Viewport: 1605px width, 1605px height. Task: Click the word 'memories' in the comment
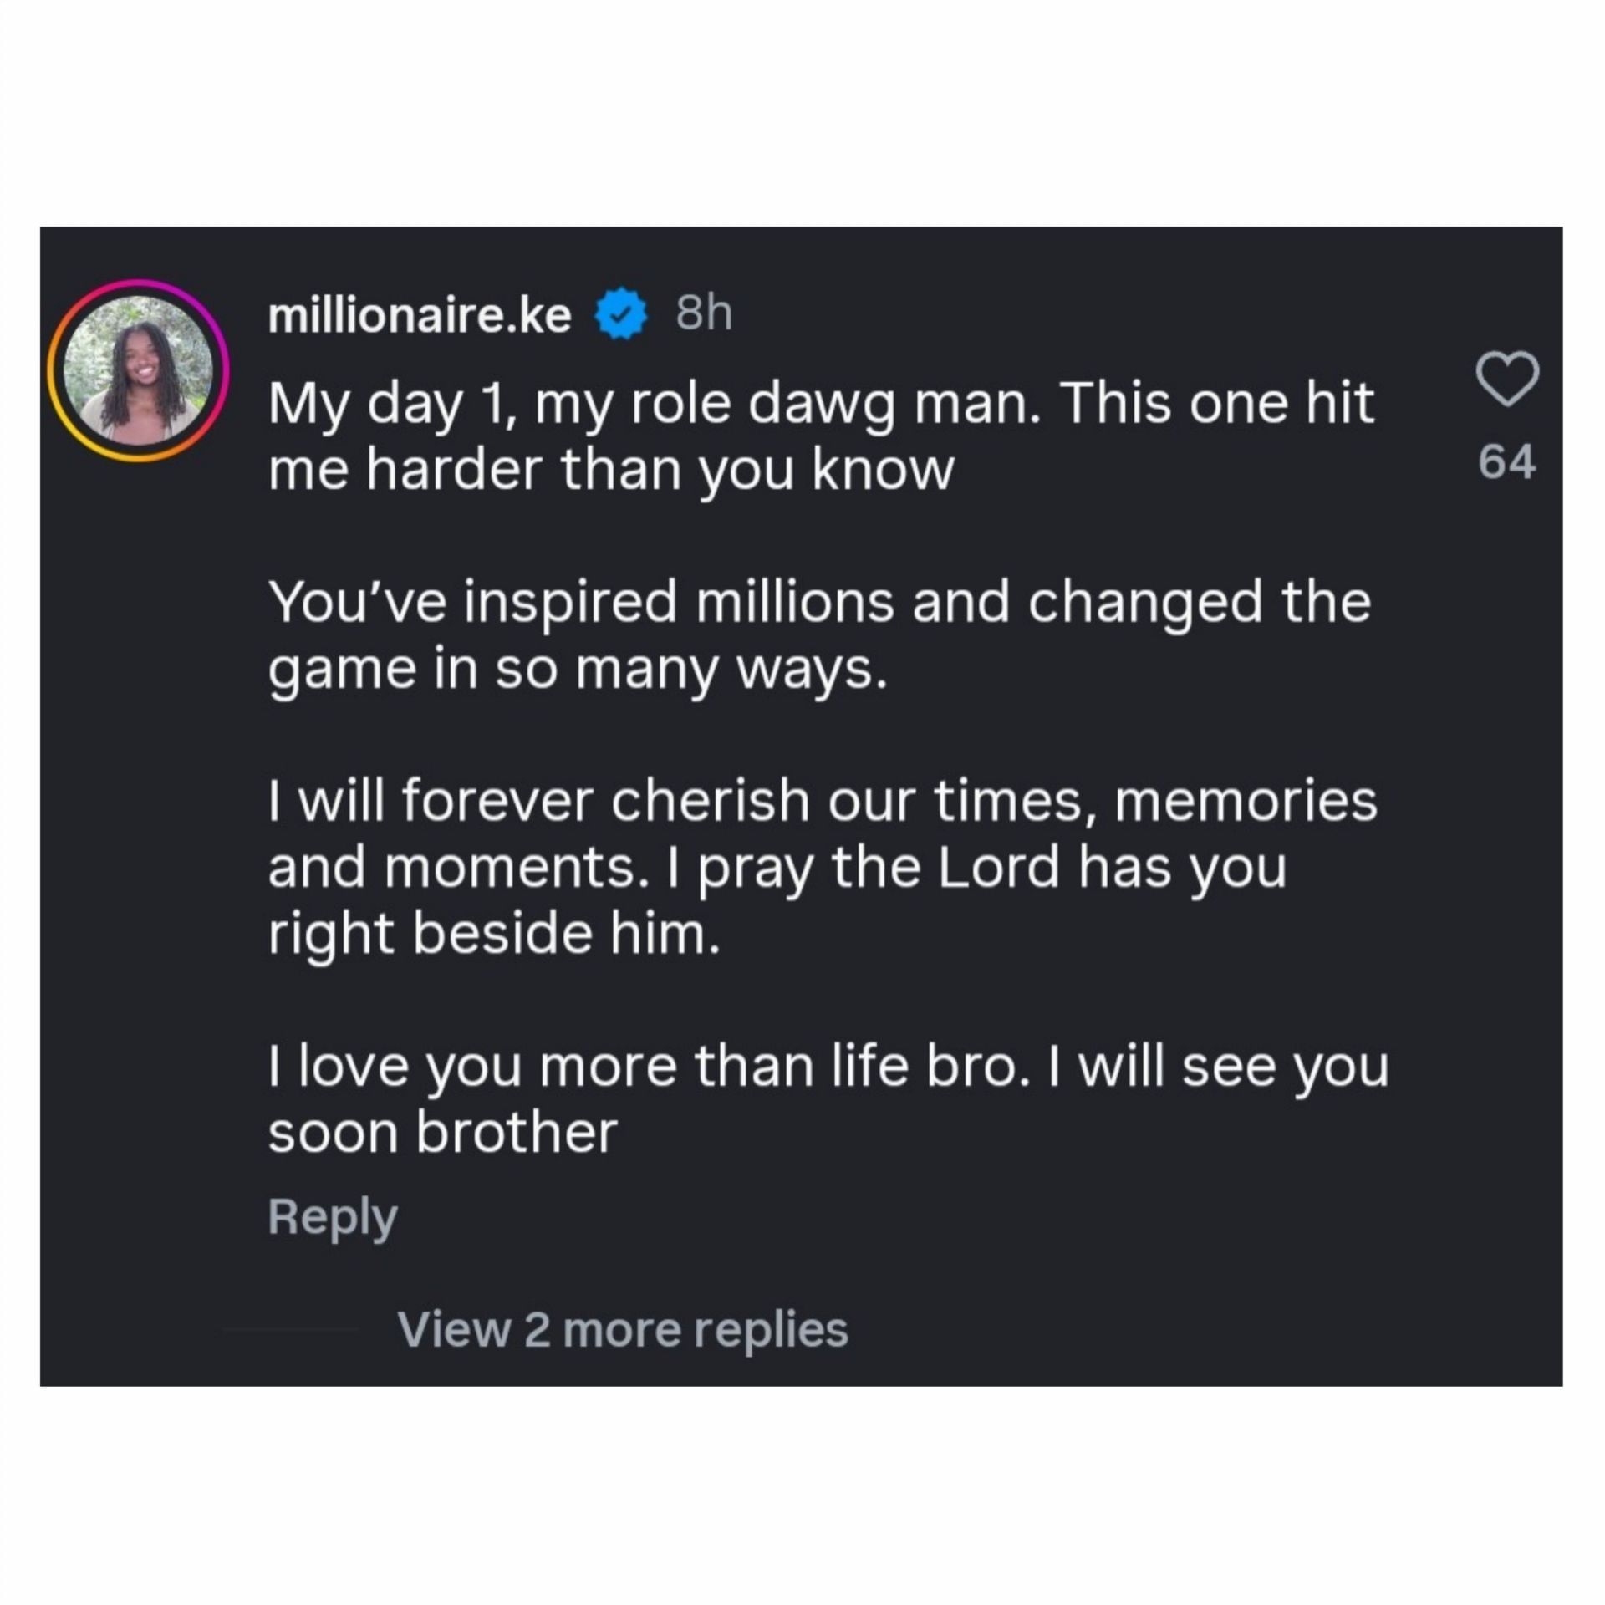pyautogui.click(x=1246, y=801)
